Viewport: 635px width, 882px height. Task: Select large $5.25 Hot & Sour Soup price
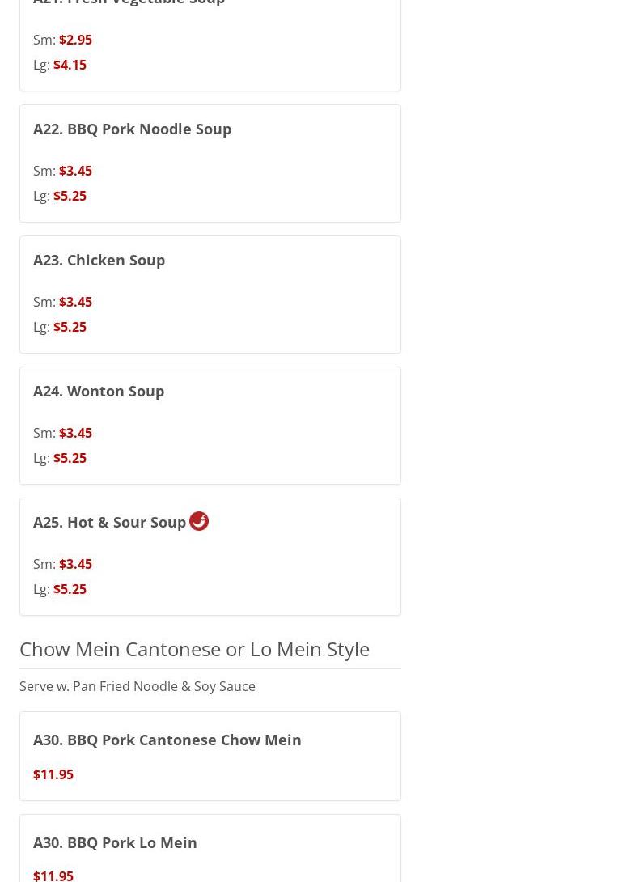(x=70, y=589)
